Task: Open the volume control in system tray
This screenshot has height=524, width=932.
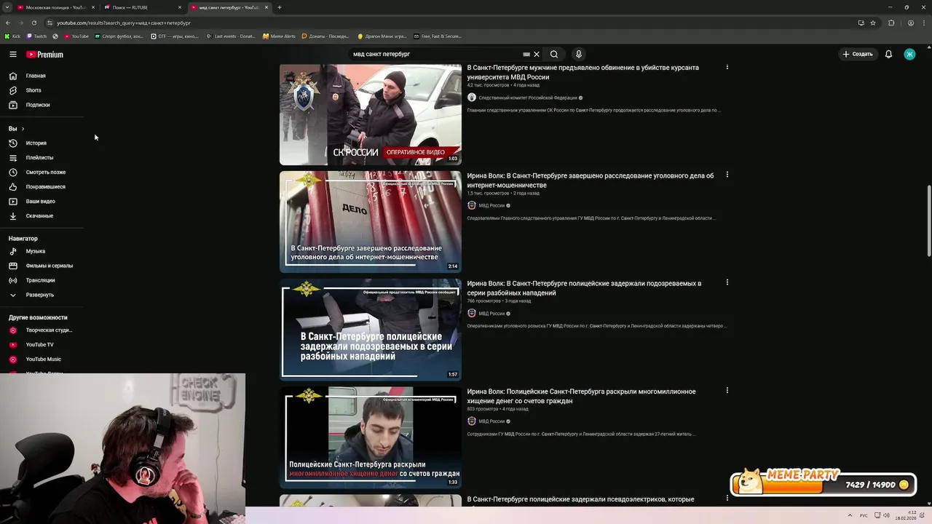Action: 887,515
